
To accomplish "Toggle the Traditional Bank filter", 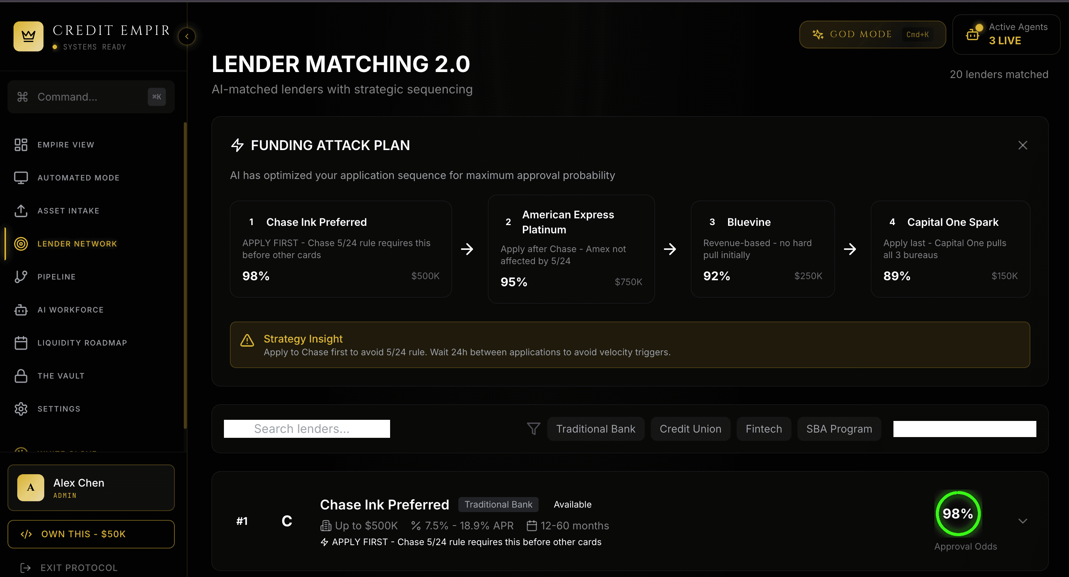I will (596, 428).
